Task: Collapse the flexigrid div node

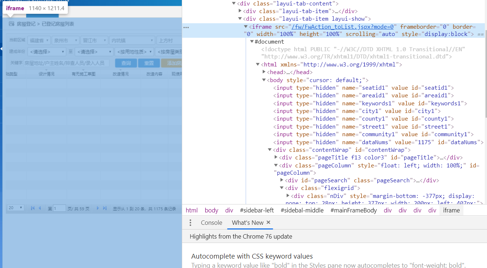Action: pos(282,188)
